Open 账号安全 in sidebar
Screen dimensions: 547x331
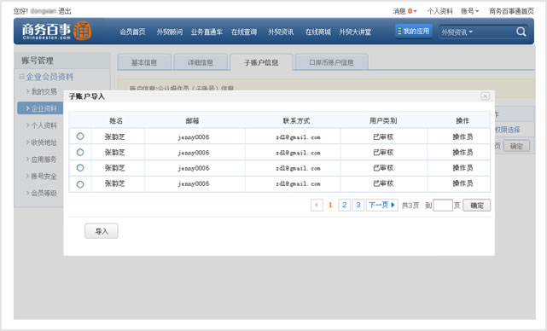(44, 176)
